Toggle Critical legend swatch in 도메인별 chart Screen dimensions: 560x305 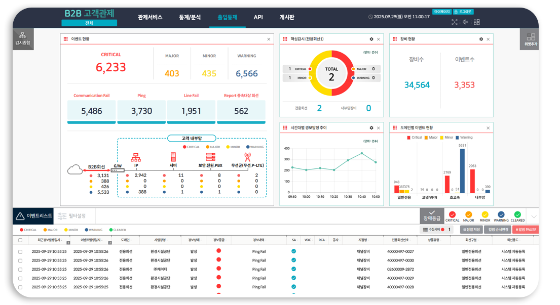(408, 138)
